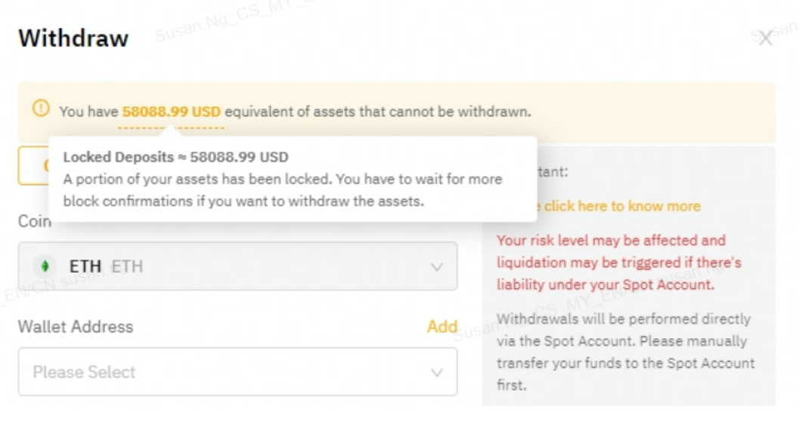Click the Spot Account withdrawals note
The width and height of the screenshot is (800, 428).
(624, 352)
